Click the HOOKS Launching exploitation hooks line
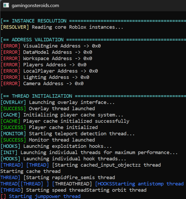The image size is (186, 199). click(56, 146)
